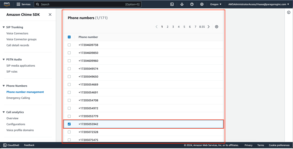293x149 pixels.
Task: Open Call analytics Configurations
Action: pos(16,124)
